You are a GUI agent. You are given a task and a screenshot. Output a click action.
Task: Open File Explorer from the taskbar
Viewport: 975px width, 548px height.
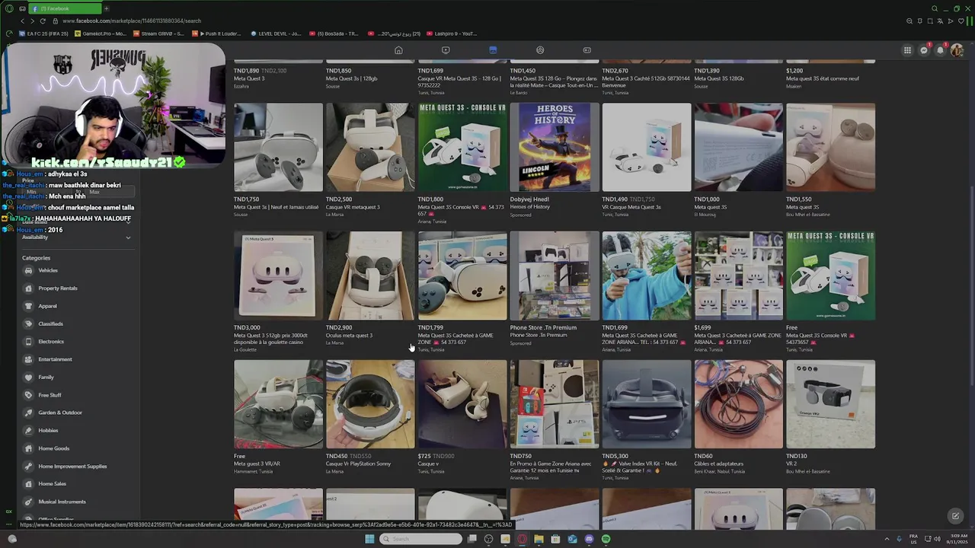[539, 539]
